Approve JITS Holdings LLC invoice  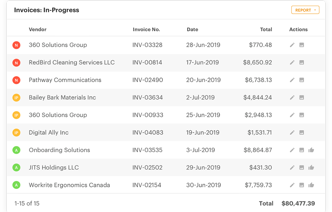[311, 168]
